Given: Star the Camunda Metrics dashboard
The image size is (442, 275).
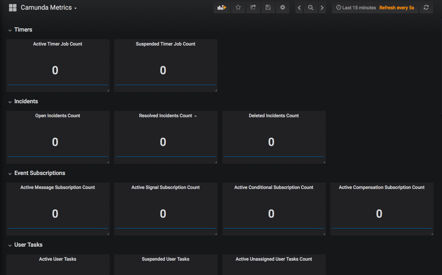Looking at the screenshot, I should point(238,8).
